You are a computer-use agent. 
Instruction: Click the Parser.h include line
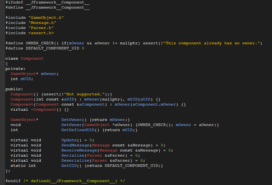[x=41, y=28]
